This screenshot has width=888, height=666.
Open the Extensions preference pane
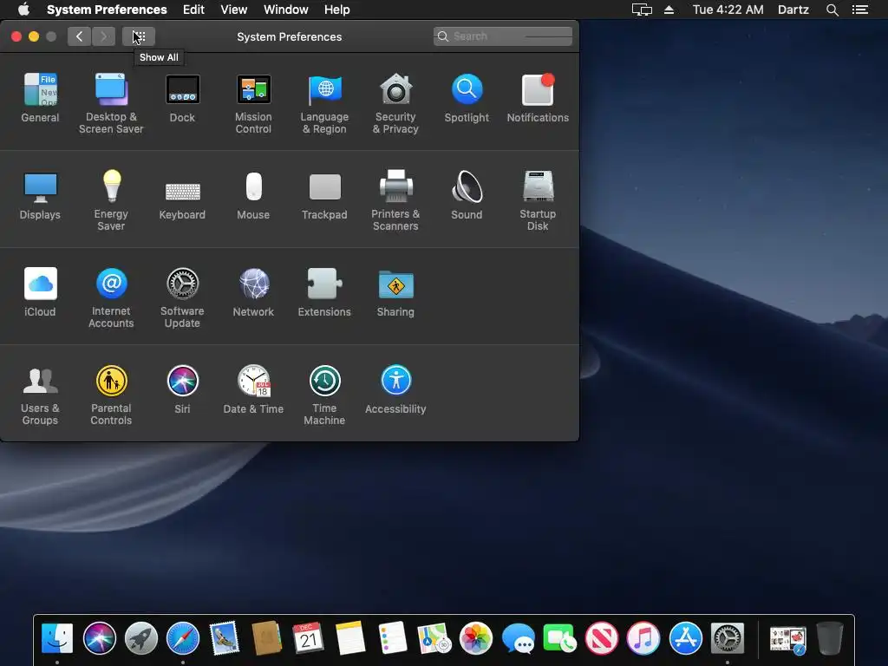coord(324,291)
